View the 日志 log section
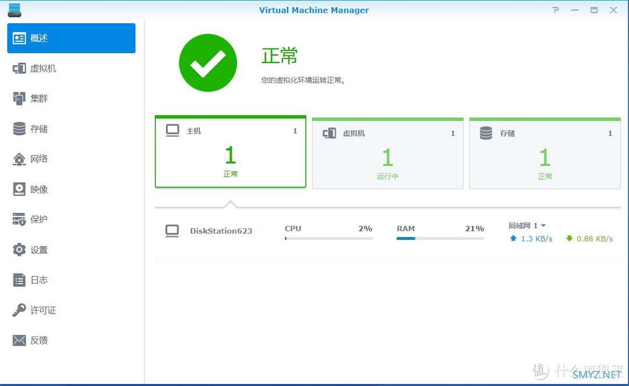The image size is (629, 386). [71, 280]
